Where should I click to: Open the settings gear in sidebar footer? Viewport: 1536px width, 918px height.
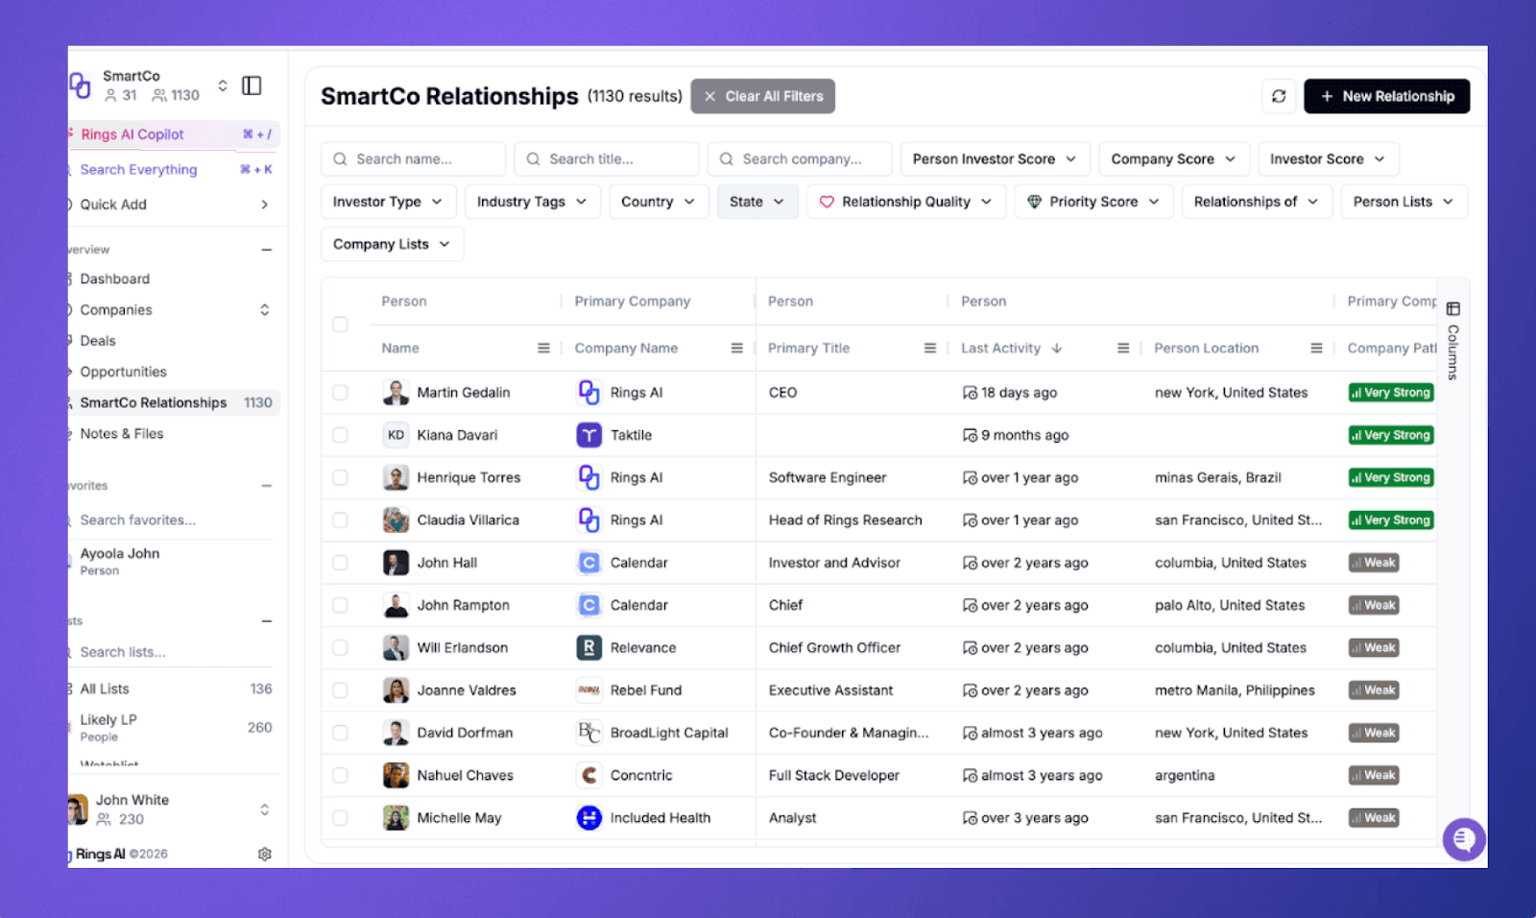[265, 854]
